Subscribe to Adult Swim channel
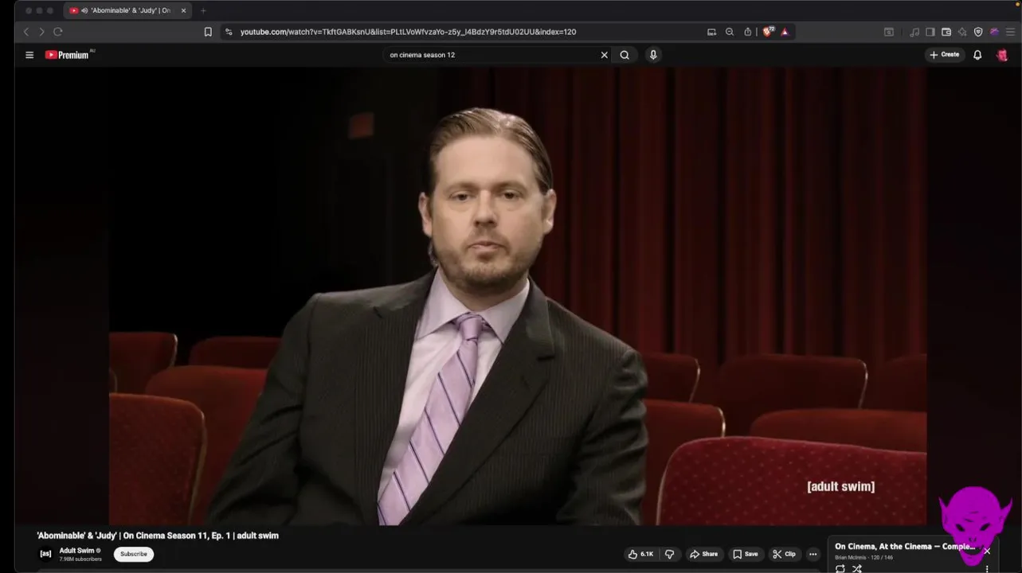 point(134,554)
